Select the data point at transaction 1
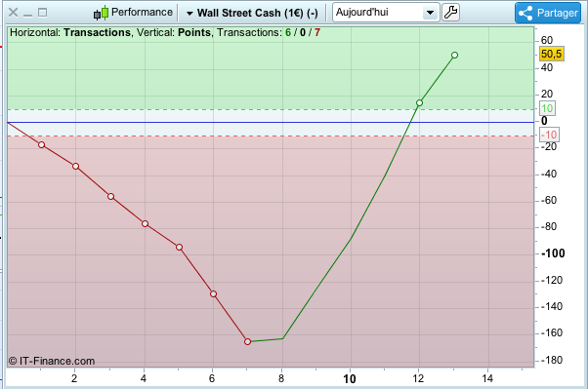 point(42,144)
